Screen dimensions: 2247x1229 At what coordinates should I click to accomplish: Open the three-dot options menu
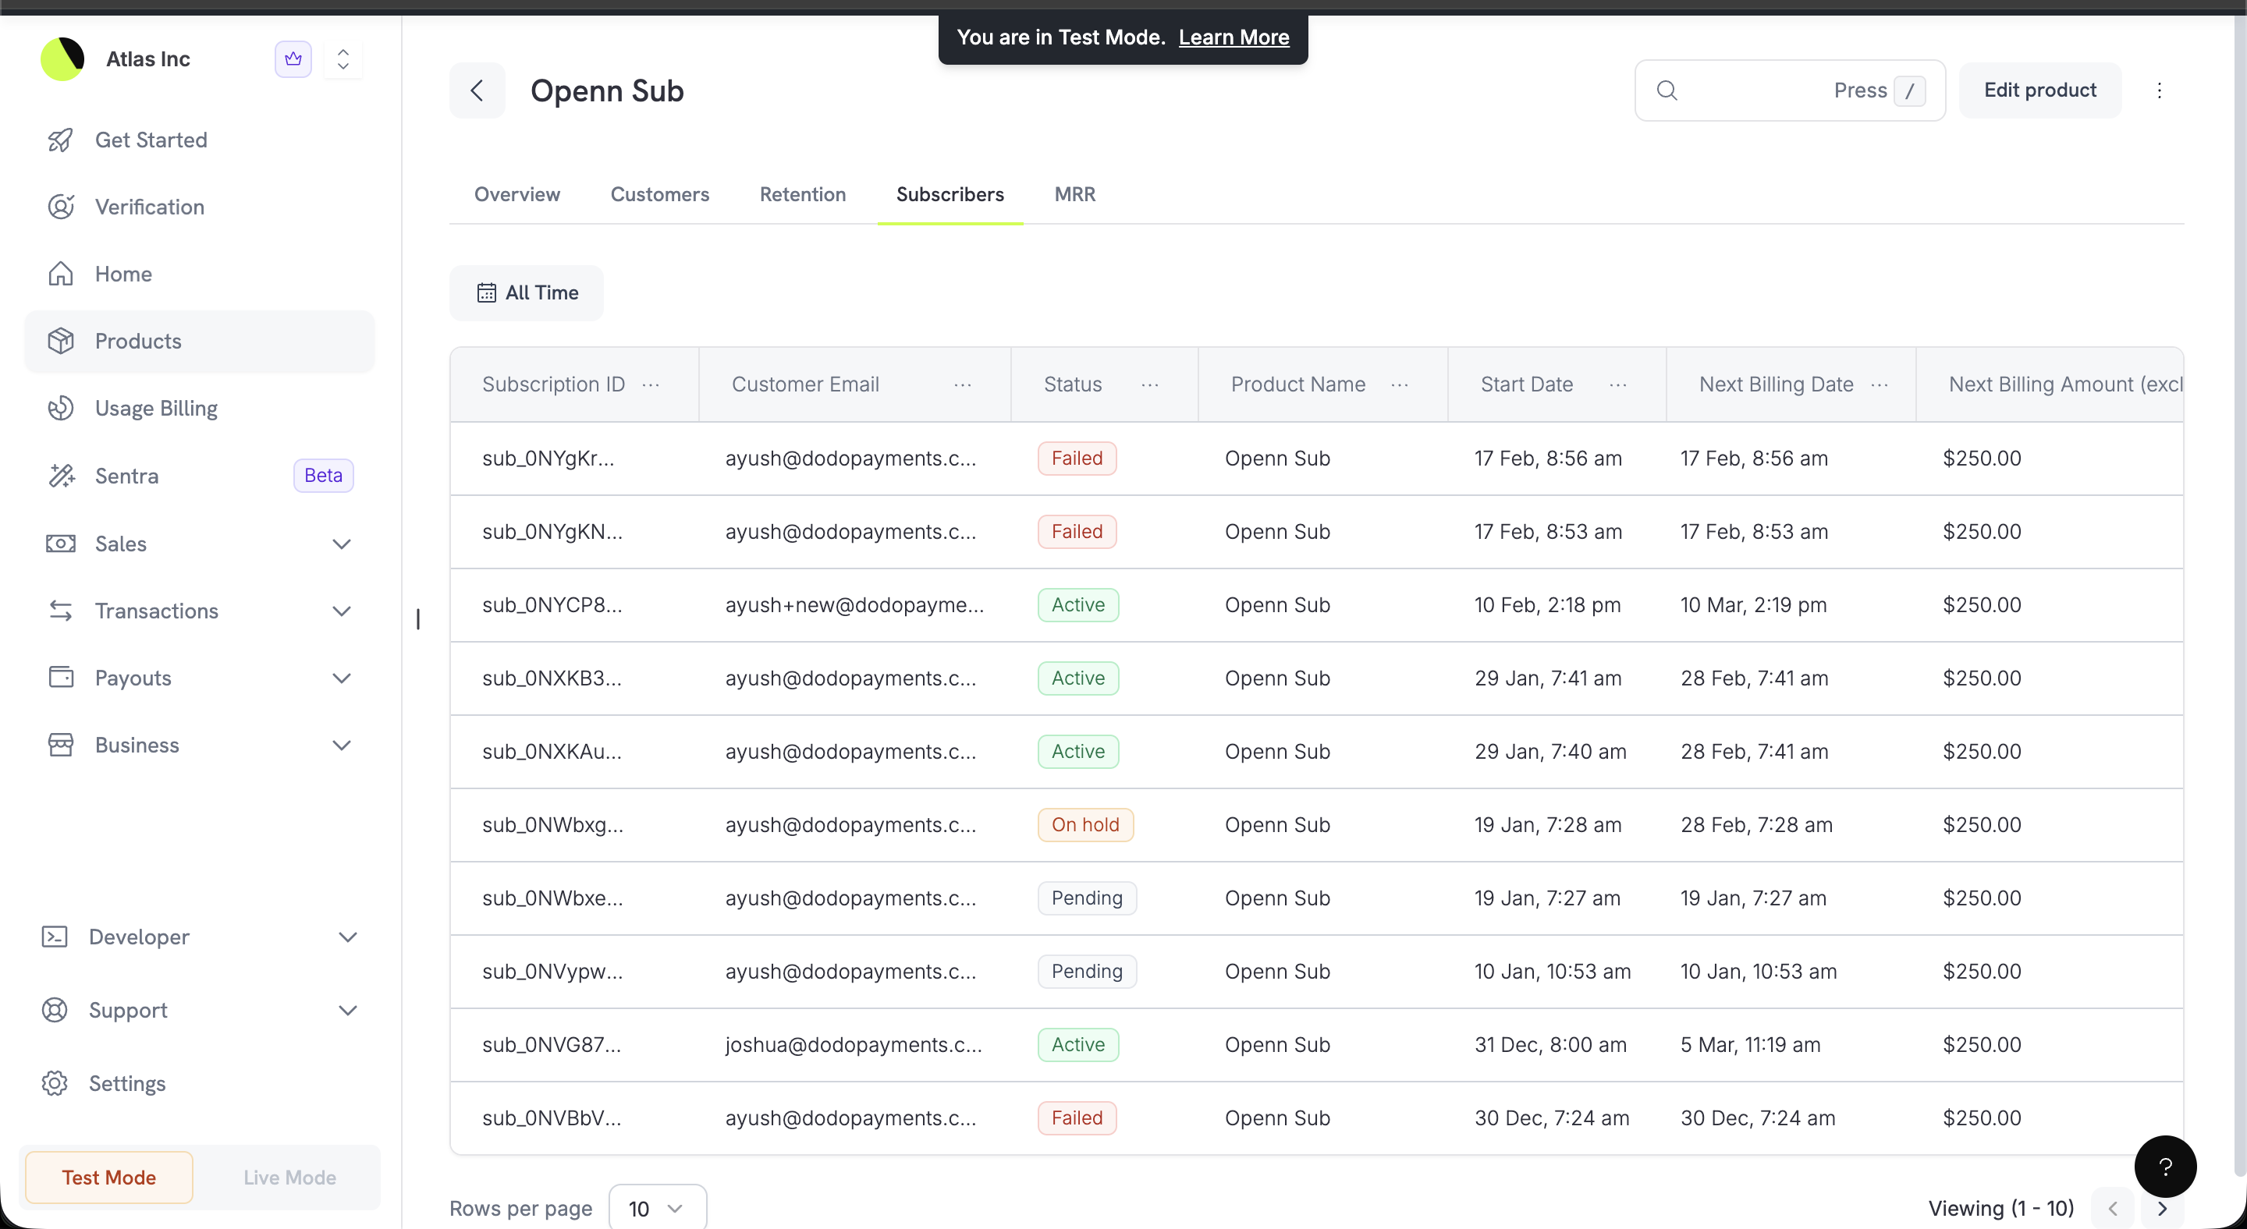tap(2160, 90)
